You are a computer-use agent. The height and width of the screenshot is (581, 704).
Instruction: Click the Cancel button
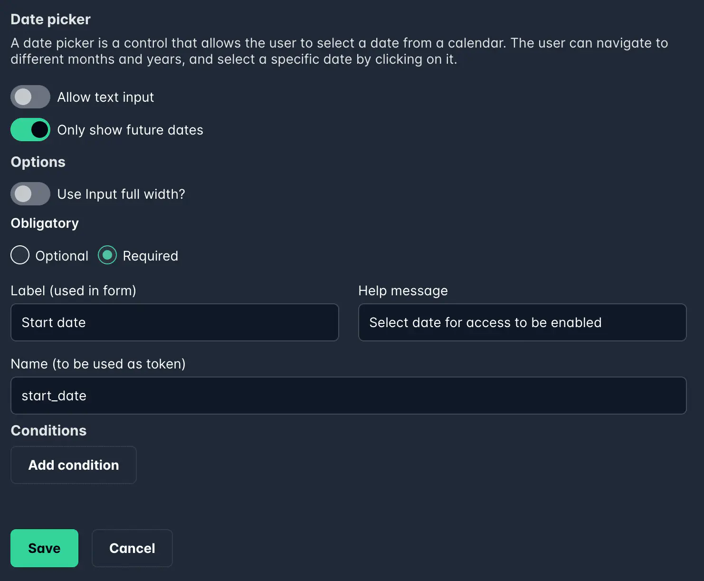tap(132, 548)
